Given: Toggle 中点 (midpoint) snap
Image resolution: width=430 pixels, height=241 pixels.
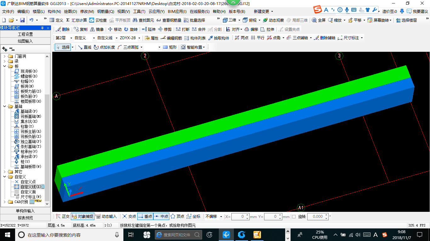Looking at the screenshot, I should click(161, 217).
